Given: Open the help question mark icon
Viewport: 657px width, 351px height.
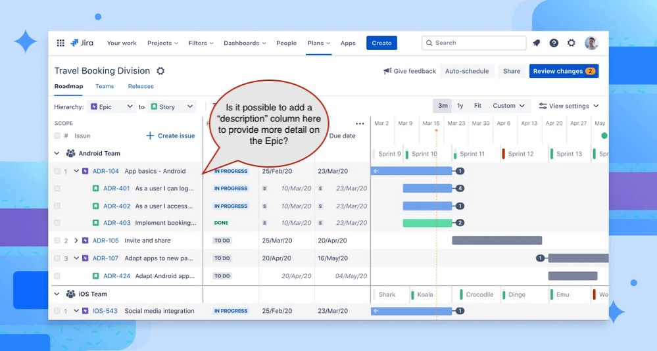Looking at the screenshot, I should 554,43.
